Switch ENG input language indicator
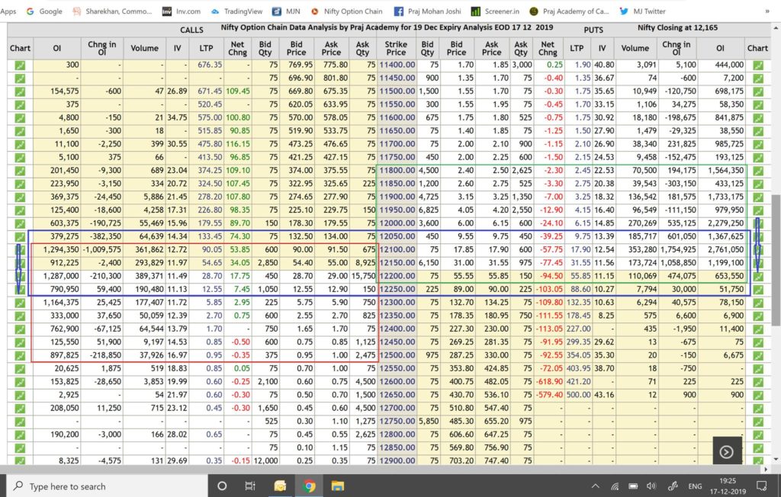Screen dimensions: 781x497 (696, 486)
